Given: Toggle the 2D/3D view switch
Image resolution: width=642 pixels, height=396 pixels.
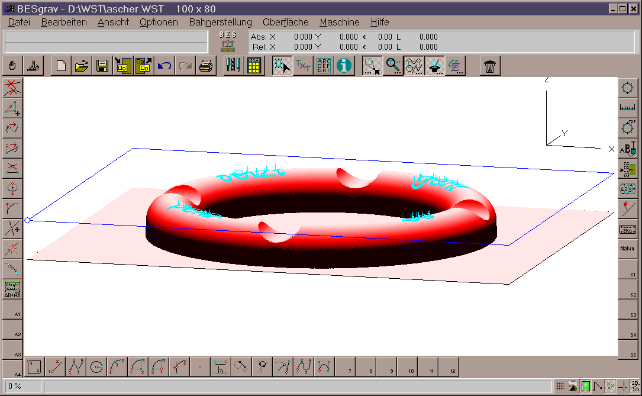Looking at the screenshot, I should pos(634,387).
